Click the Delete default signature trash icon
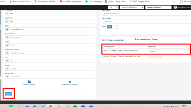191x107 pixels. point(70,82)
